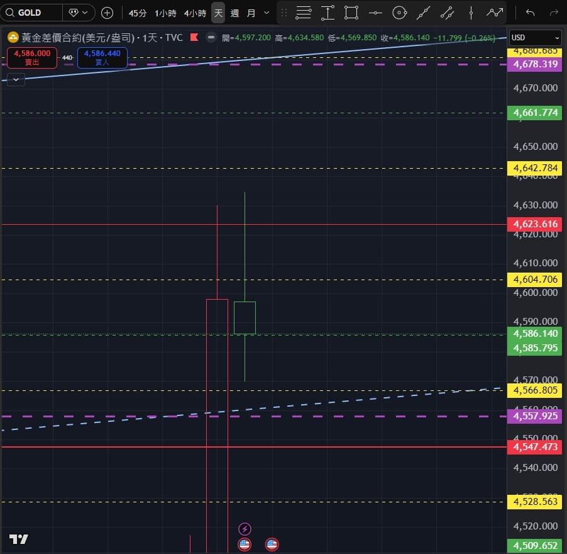The width and height of the screenshot is (567, 554).
Task: Redo the last chart action
Action: (x=554, y=13)
